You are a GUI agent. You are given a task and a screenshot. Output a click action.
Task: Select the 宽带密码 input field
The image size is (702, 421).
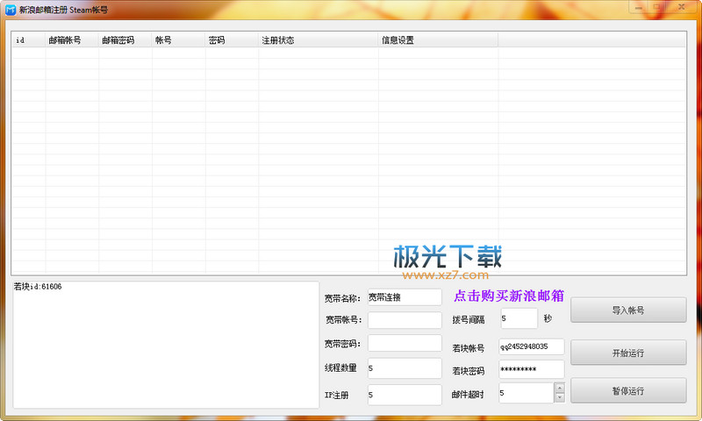[x=404, y=343]
